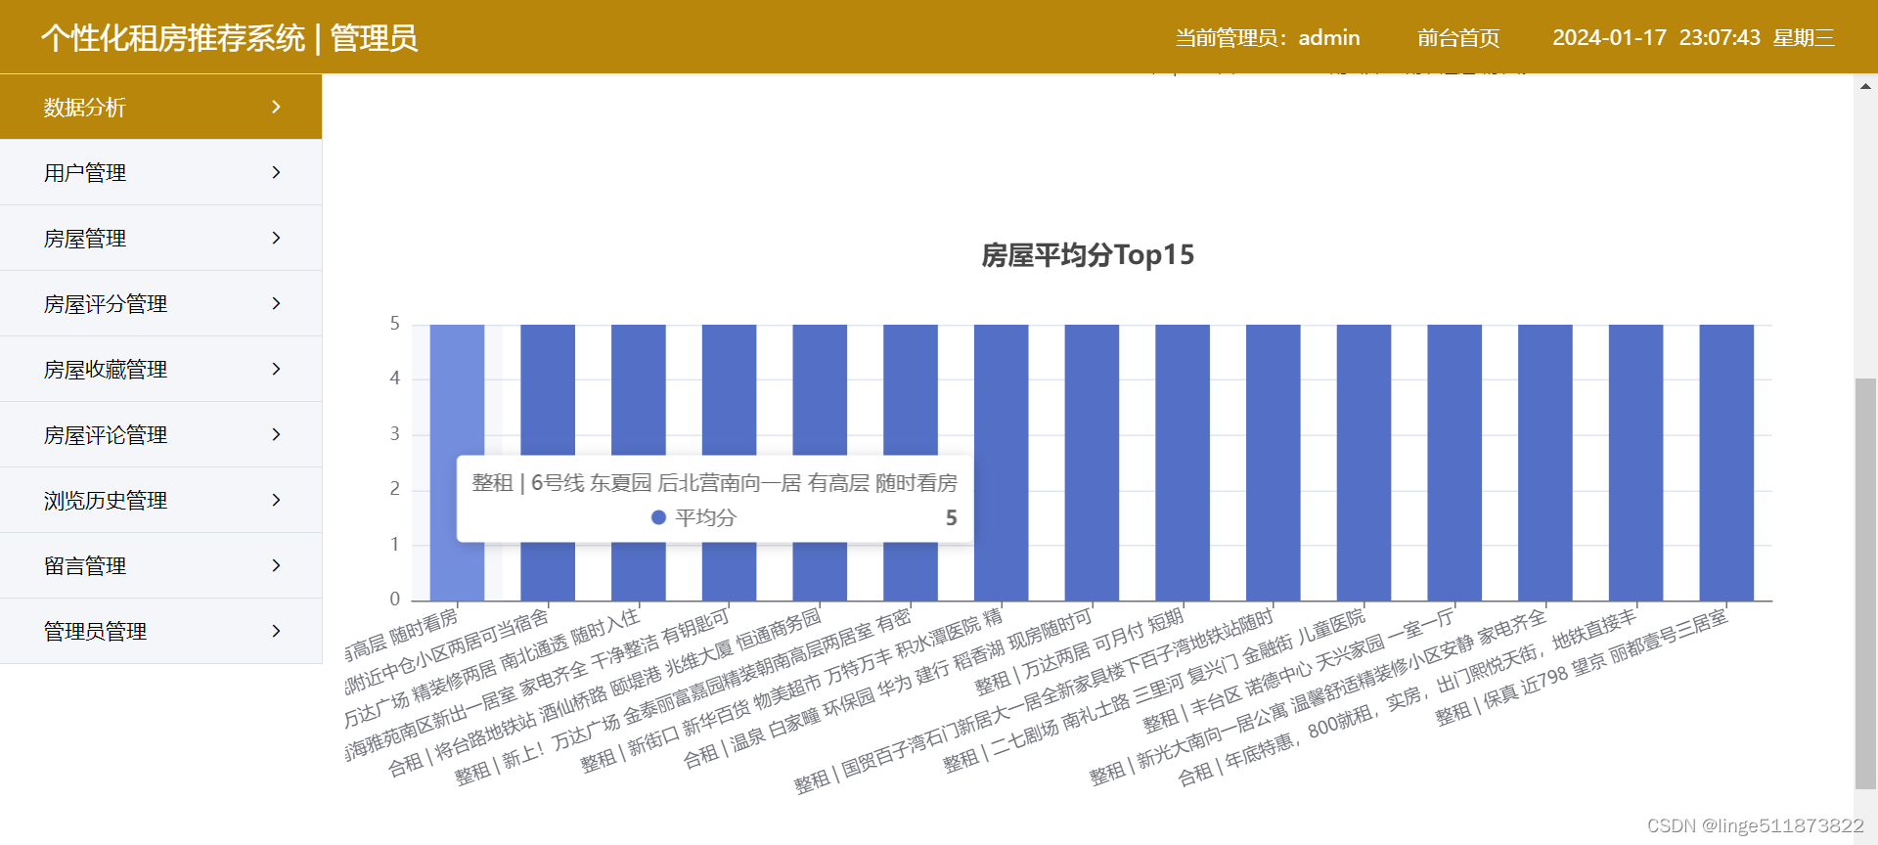Click the y-axis value 5
The height and width of the screenshot is (845, 1878).
395,324
